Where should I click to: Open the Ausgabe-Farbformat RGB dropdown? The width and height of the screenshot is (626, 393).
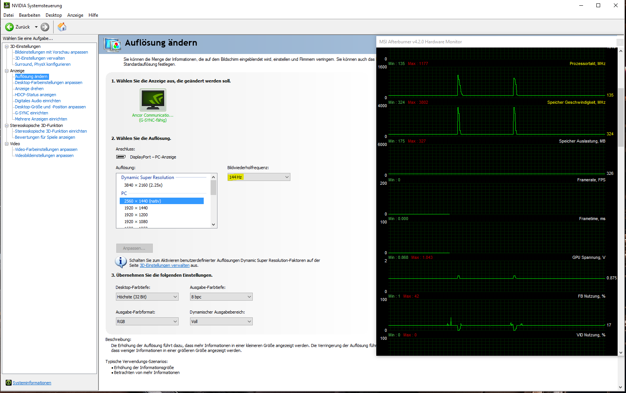(147, 322)
